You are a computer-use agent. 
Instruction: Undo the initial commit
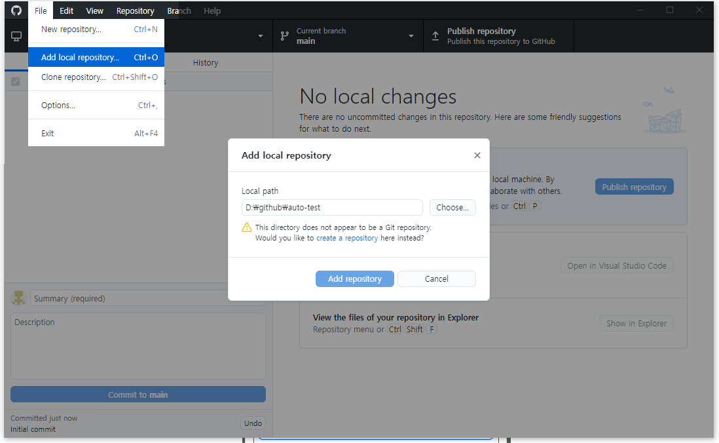253,423
